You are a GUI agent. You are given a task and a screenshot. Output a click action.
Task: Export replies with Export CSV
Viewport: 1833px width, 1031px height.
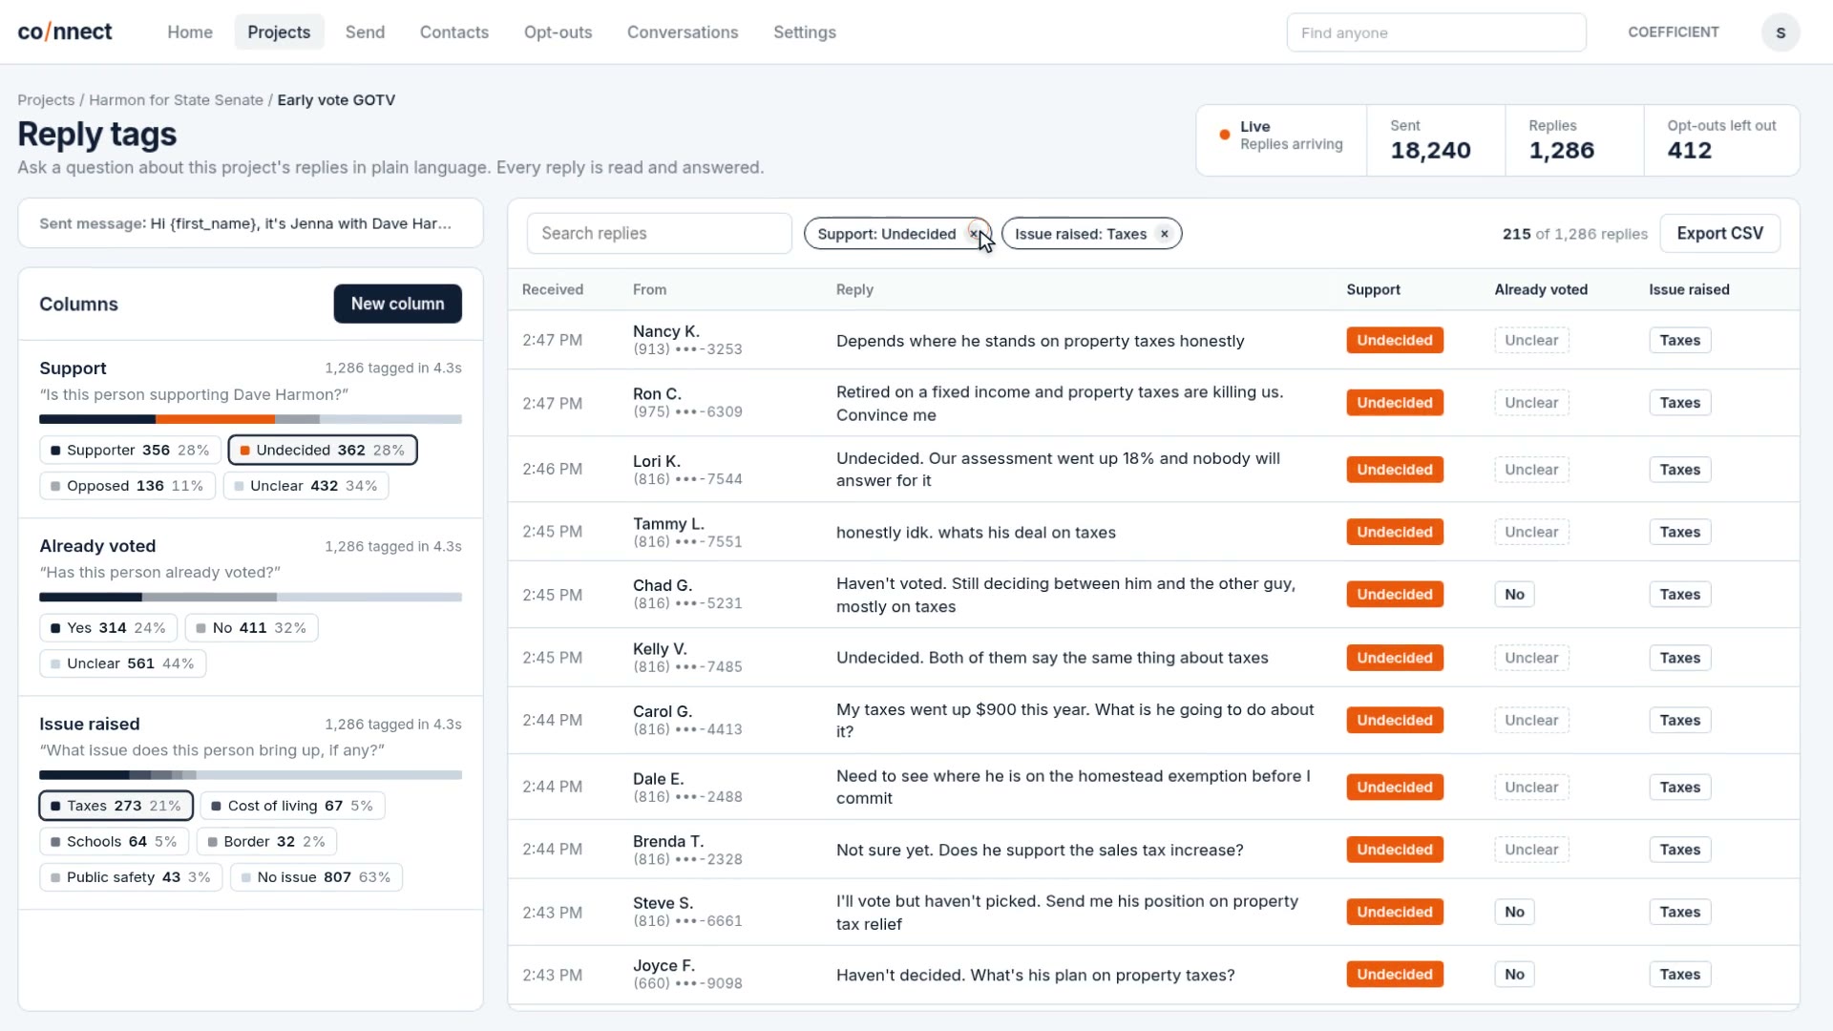tap(1719, 234)
